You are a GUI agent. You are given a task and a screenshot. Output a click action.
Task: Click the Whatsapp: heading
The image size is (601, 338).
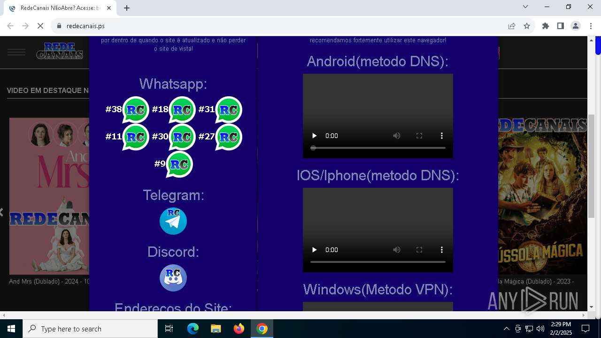pos(173,84)
